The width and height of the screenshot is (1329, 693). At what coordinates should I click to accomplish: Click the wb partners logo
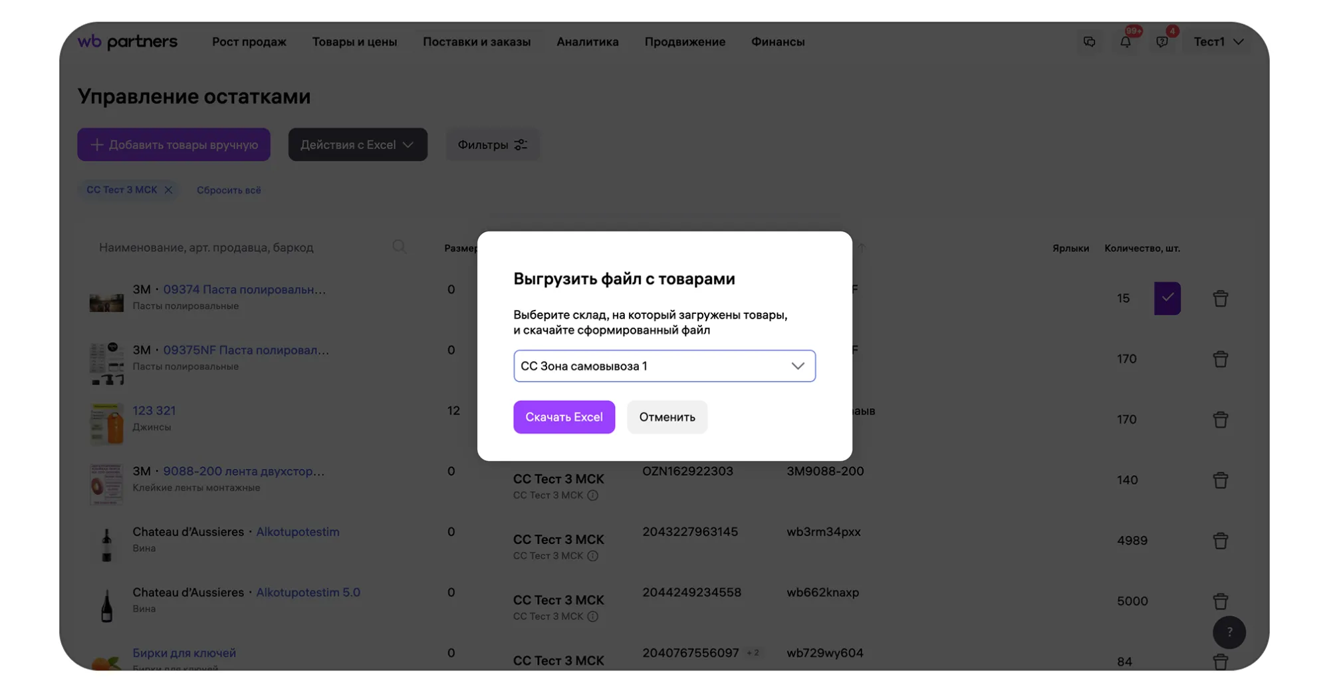pos(128,42)
